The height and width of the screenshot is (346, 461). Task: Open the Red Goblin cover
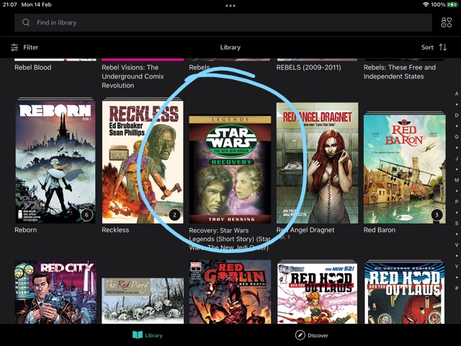230,292
